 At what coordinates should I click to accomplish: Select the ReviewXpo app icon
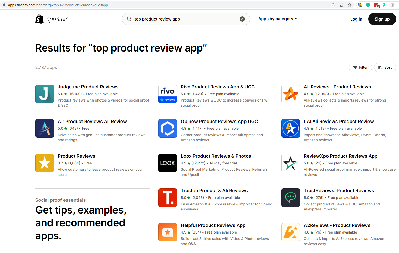291,163
